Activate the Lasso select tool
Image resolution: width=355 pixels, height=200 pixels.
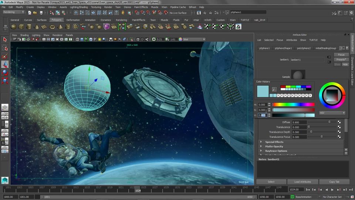tap(5, 48)
